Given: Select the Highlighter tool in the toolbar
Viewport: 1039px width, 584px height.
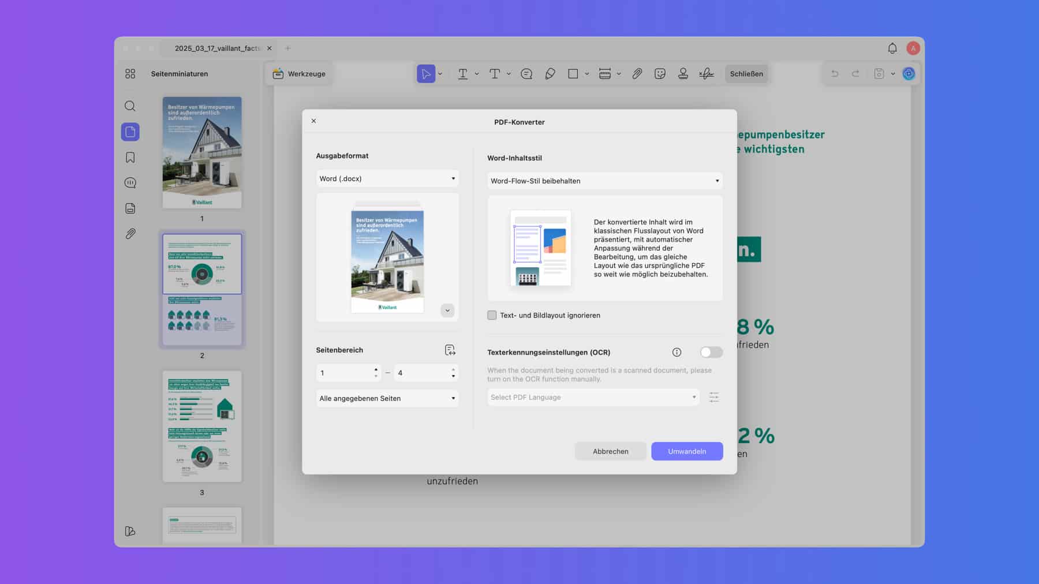Looking at the screenshot, I should click(x=550, y=73).
